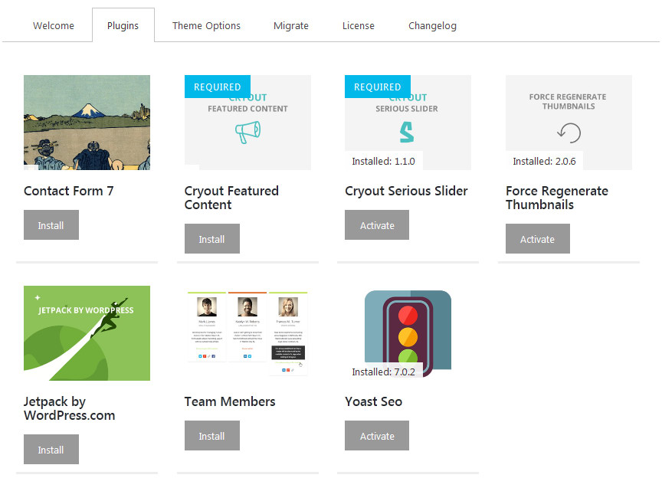This screenshot has height=501, width=662.
Task: Activate the Cryout Serious Slider plugin
Action: pyautogui.click(x=377, y=225)
